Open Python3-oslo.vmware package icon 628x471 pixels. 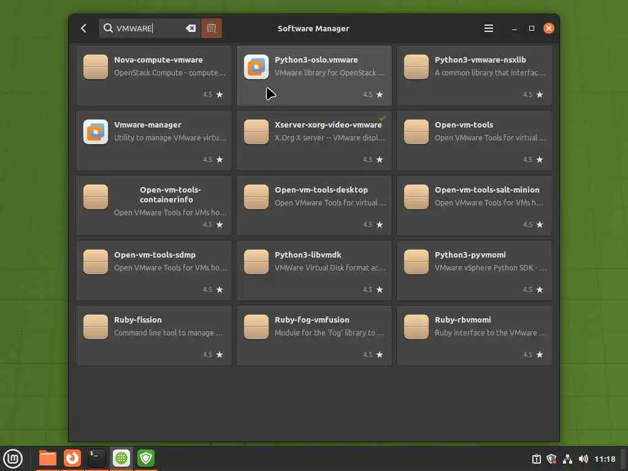point(256,67)
